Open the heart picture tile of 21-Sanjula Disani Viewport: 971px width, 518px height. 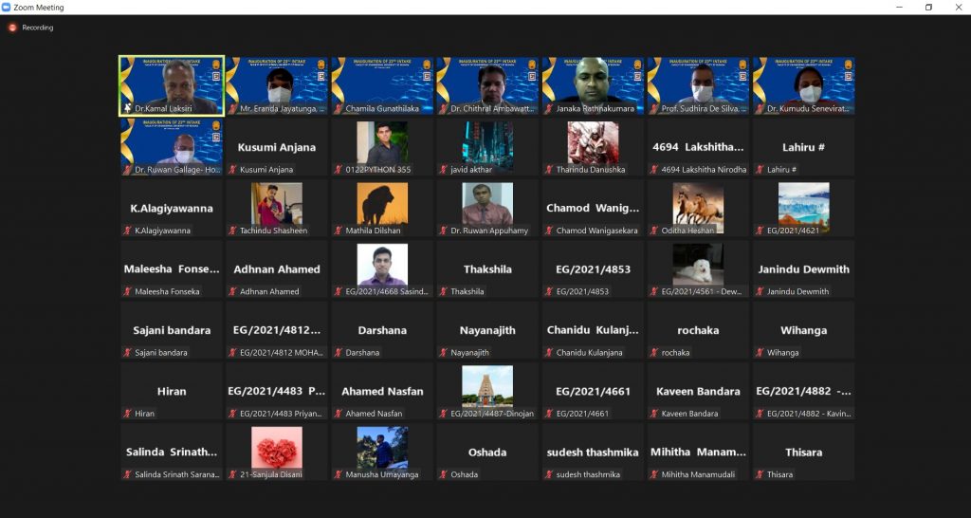point(277,451)
